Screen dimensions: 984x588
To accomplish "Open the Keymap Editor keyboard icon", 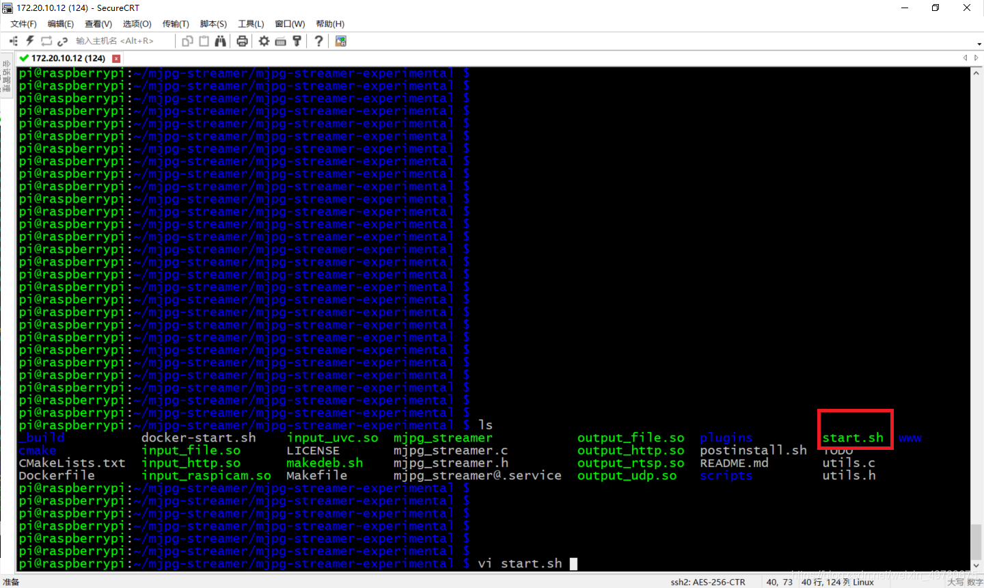I will [x=280, y=41].
